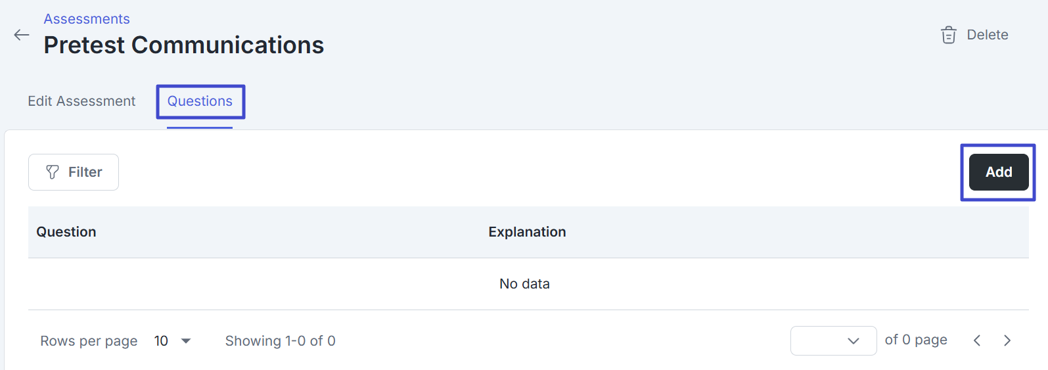Select the Questions tab

pos(200,101)
